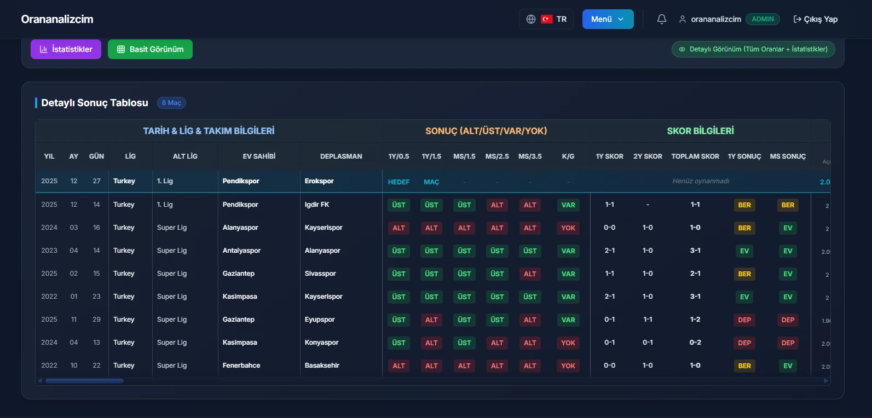Click Fenerbahce home team cell

241,365
